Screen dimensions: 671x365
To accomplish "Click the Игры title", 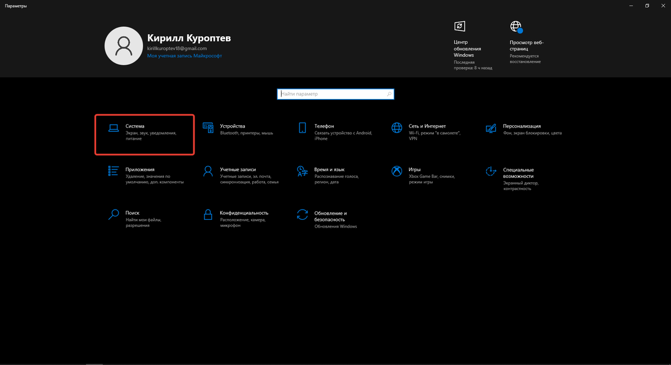I will tap(414, 169).
